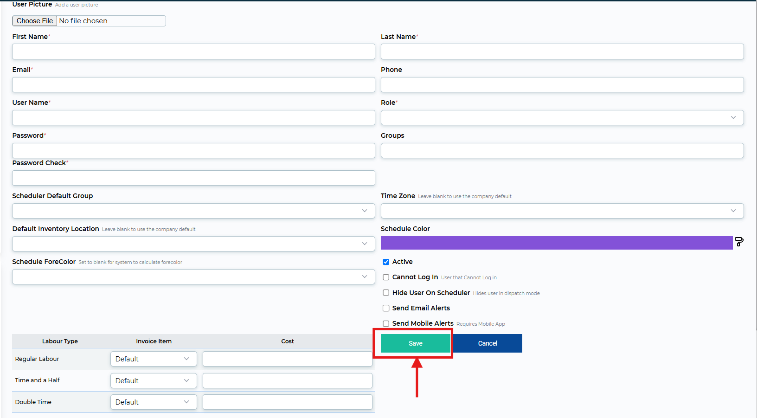Open the Time Zone dropdown
The image size is (757, 418).
click(x=562, y=211)
